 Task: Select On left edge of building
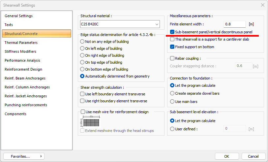(82, 49)
